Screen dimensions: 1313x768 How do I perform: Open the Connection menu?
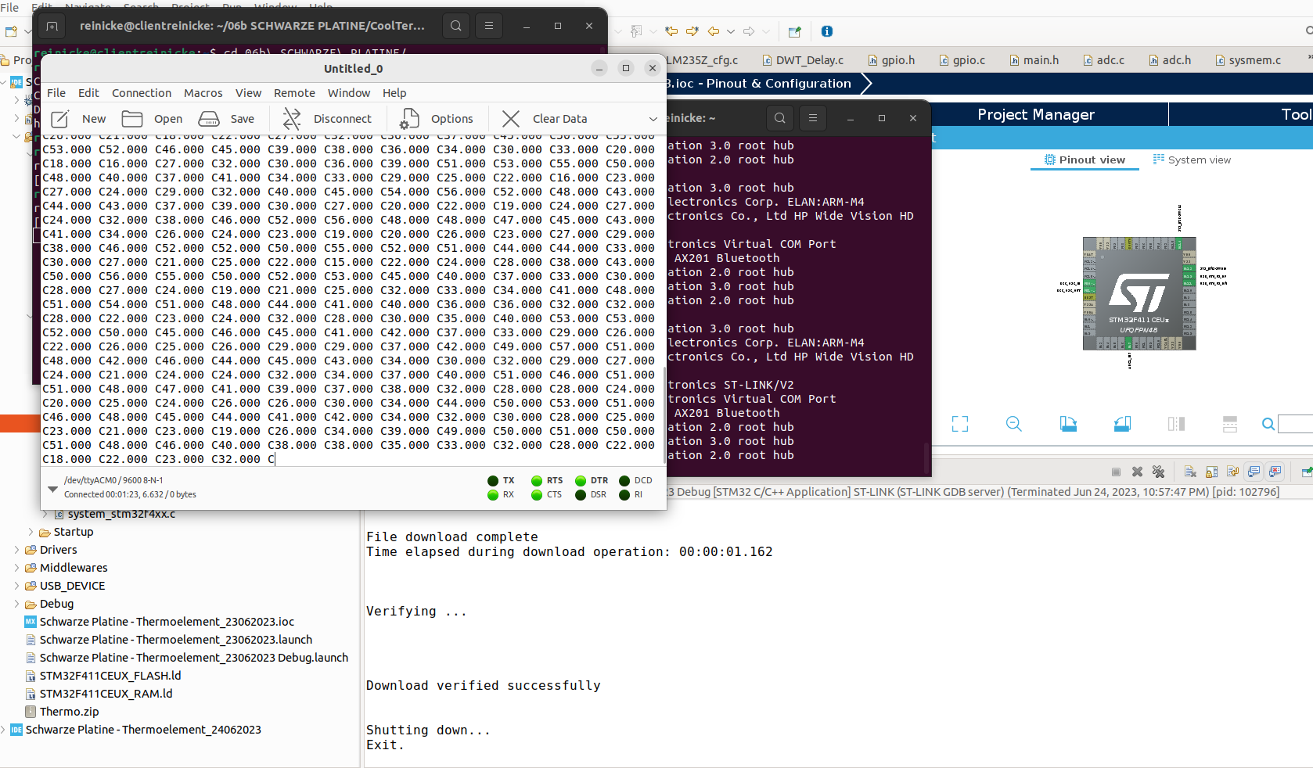(142, 93)
